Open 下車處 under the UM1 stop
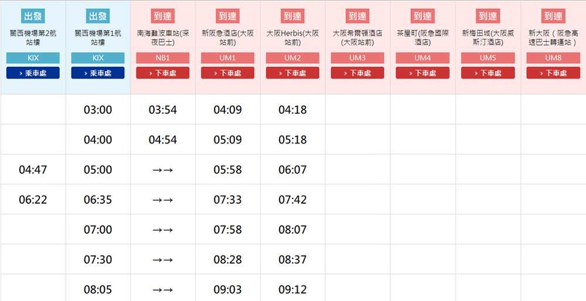Screen dimensions: 586x301 (x=227, y=73)
